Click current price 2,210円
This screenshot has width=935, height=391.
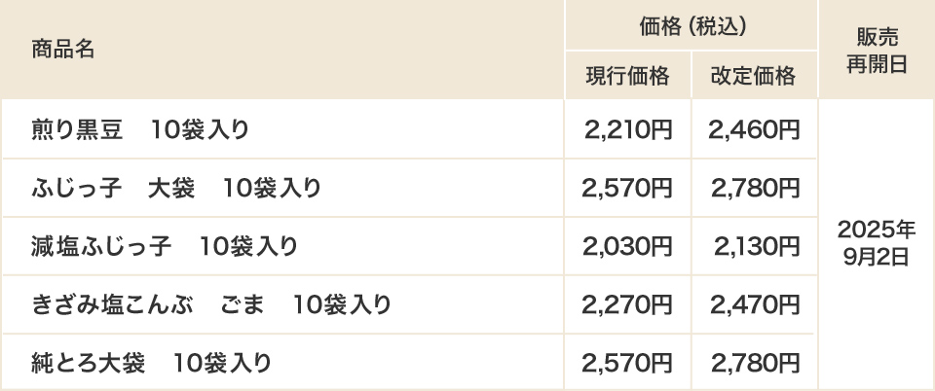pos(628,129)
